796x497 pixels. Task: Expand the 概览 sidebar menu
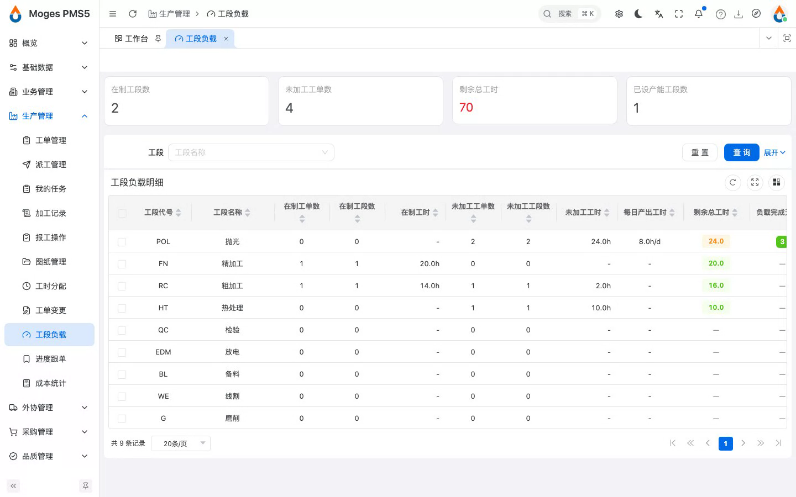pyautogui.click(x=49, y=43)
